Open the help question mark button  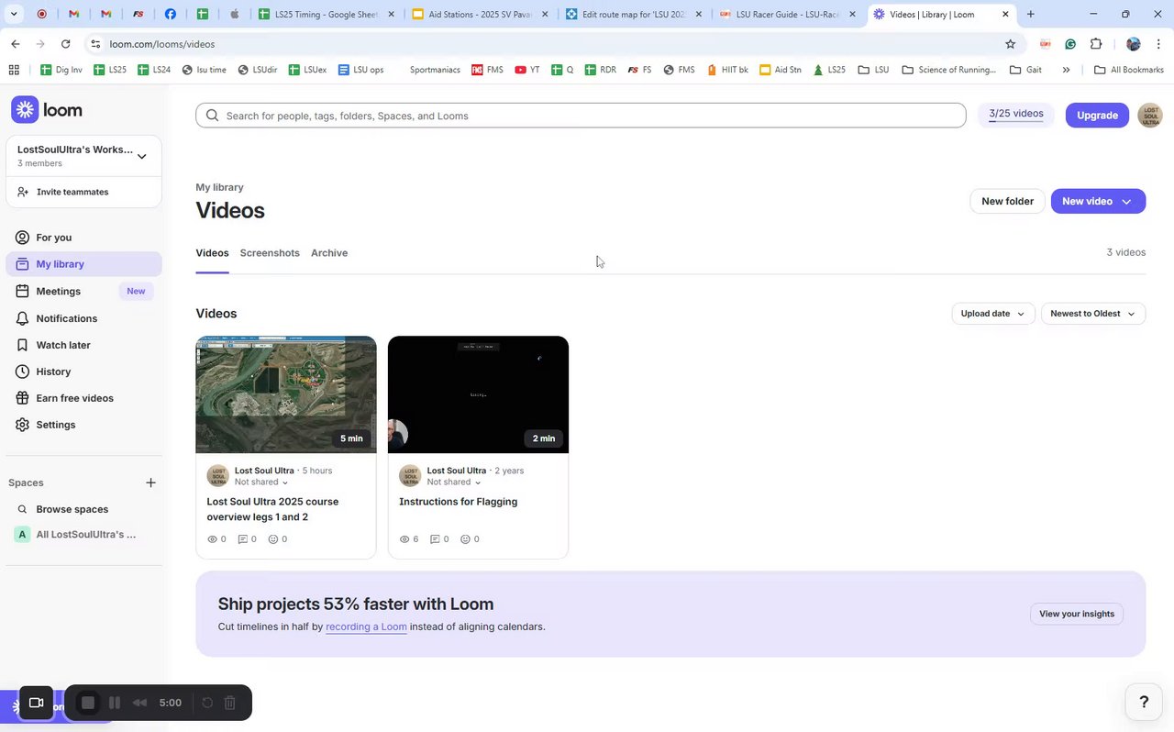coord(1144,703)
